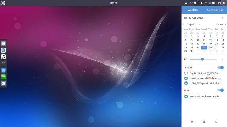The image size is (227, 127).
Task: Collapse the volume section arrow
Action: tap(222, 59)
